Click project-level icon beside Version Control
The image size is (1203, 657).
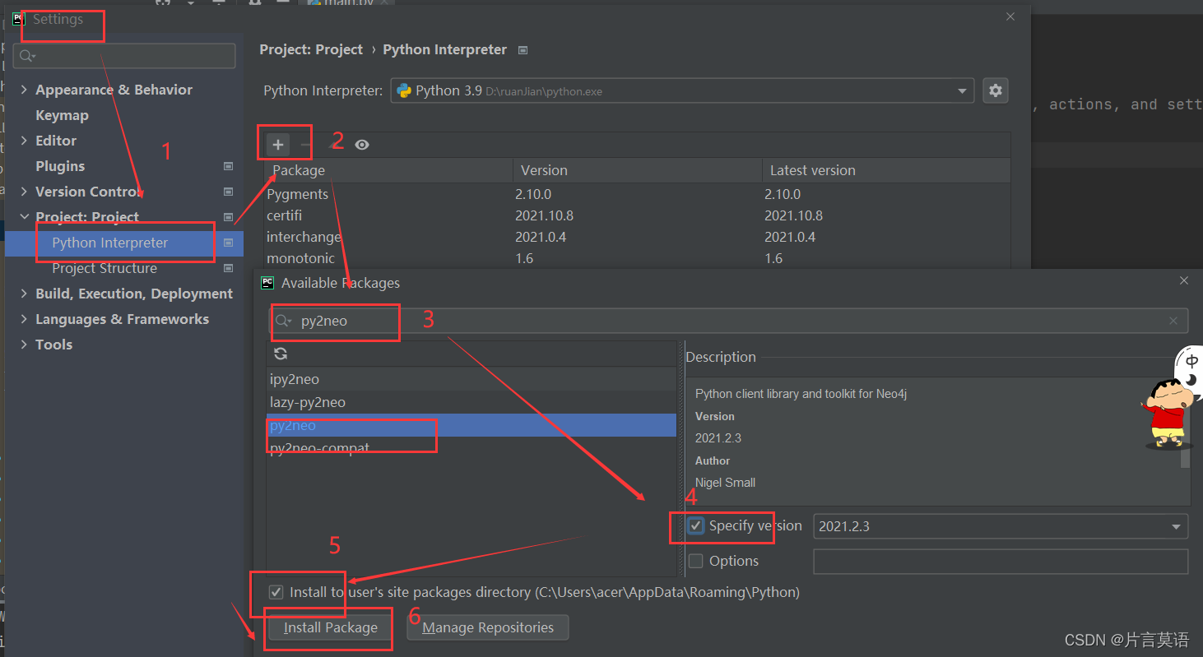tap(228, 192)
